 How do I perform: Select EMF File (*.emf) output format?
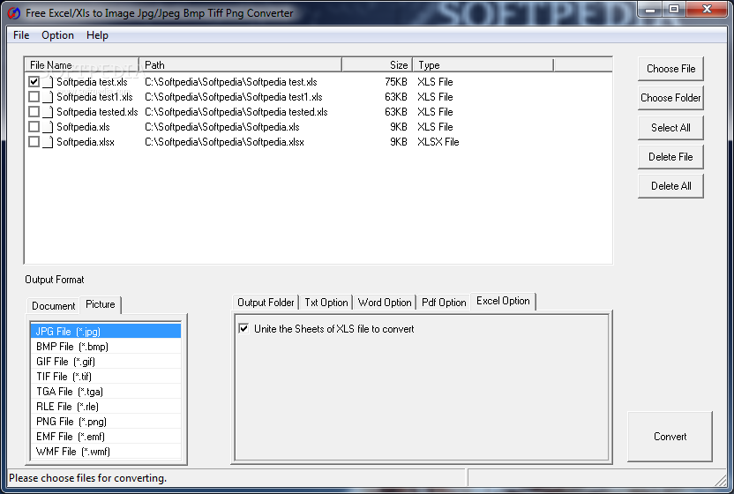click(106, 437)
